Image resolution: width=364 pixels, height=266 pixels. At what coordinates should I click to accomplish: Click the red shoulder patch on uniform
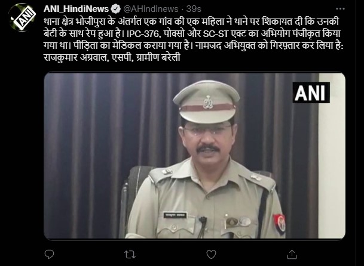click(x=280, y=224)
